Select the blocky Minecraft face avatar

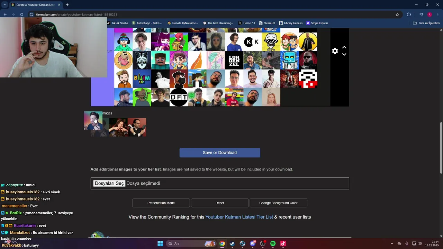pos(160,60)
